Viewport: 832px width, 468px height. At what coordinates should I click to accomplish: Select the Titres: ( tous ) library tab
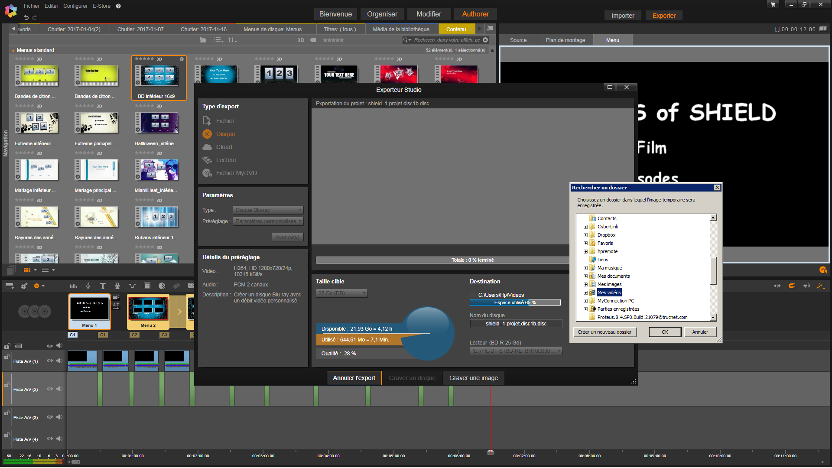tap(340, 29)
